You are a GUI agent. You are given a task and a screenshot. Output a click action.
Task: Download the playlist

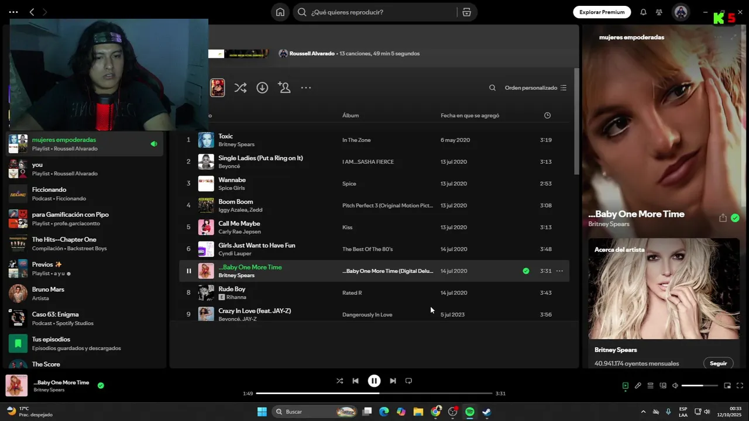pos(262,88)
